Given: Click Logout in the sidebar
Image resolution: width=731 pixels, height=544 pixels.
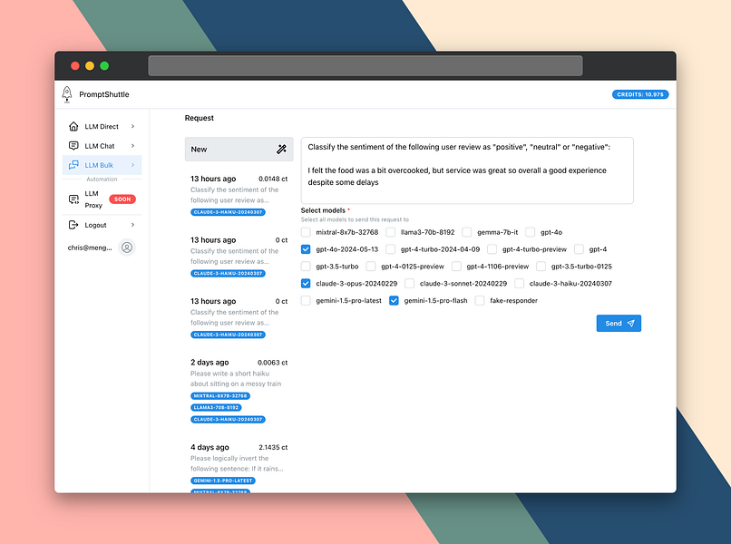Looking at the screenshot, I should (x=102, y=225).
